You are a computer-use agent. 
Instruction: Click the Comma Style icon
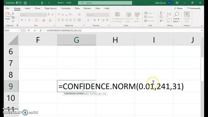click(x=98, y=20)
